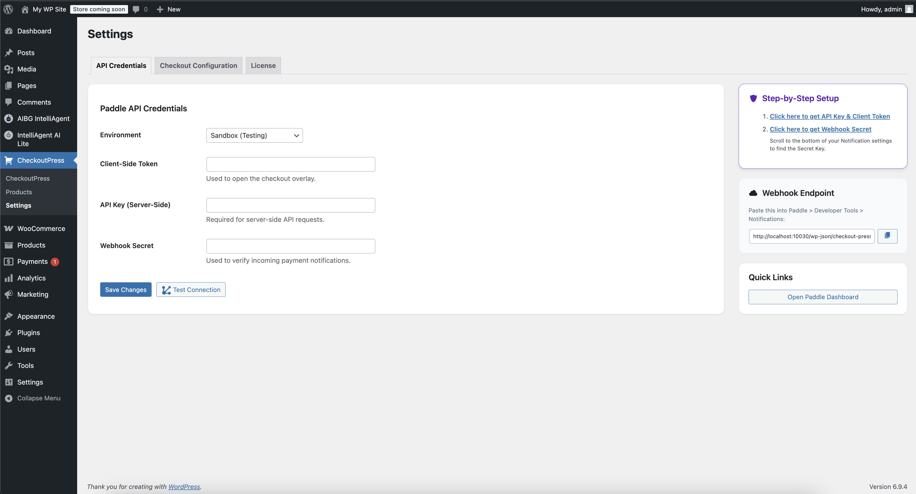This screenshot has height=494, width=916.
Task: Follow link to get API Key & Client Token
Action: coord(829,116)
